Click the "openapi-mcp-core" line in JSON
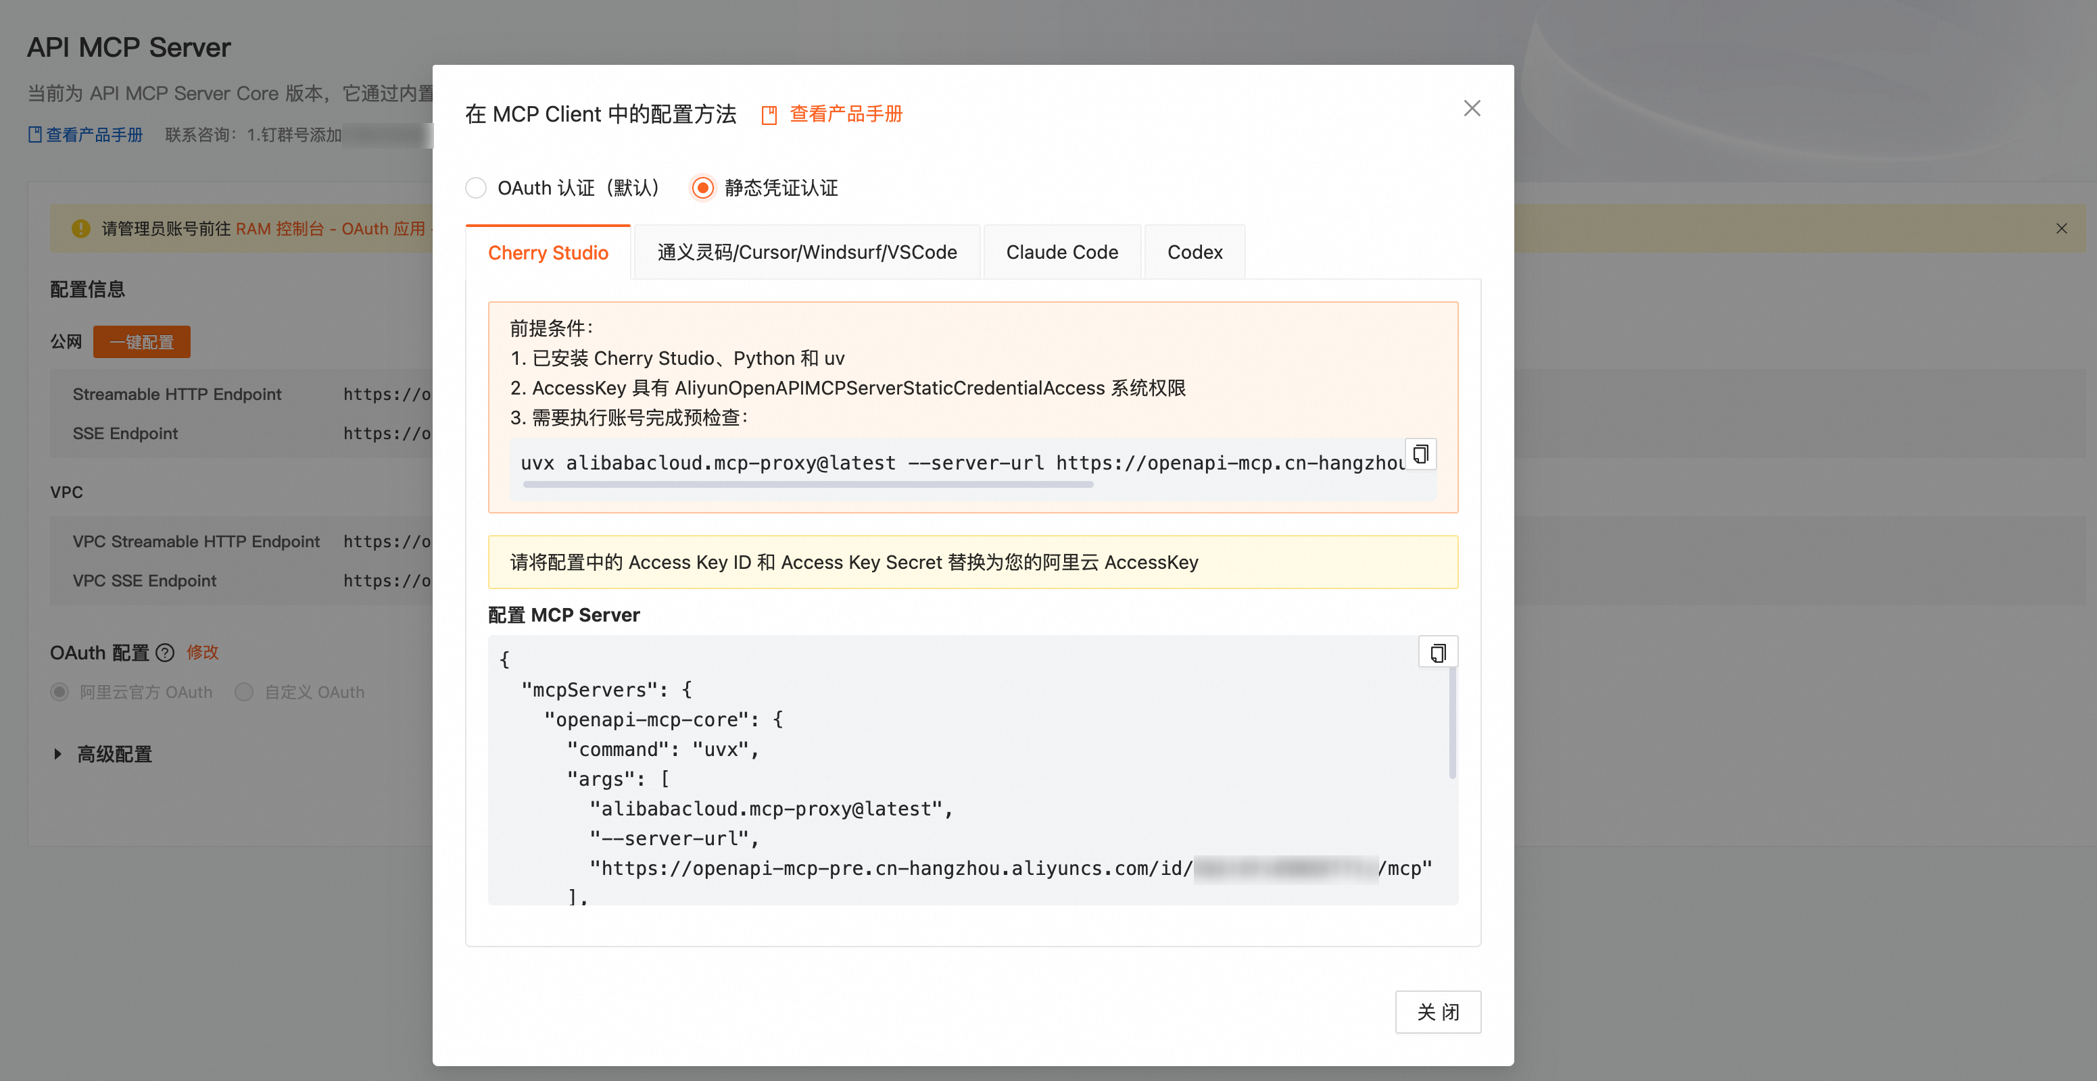This screenshot has height=1081, width=2097. click(663, 720)
